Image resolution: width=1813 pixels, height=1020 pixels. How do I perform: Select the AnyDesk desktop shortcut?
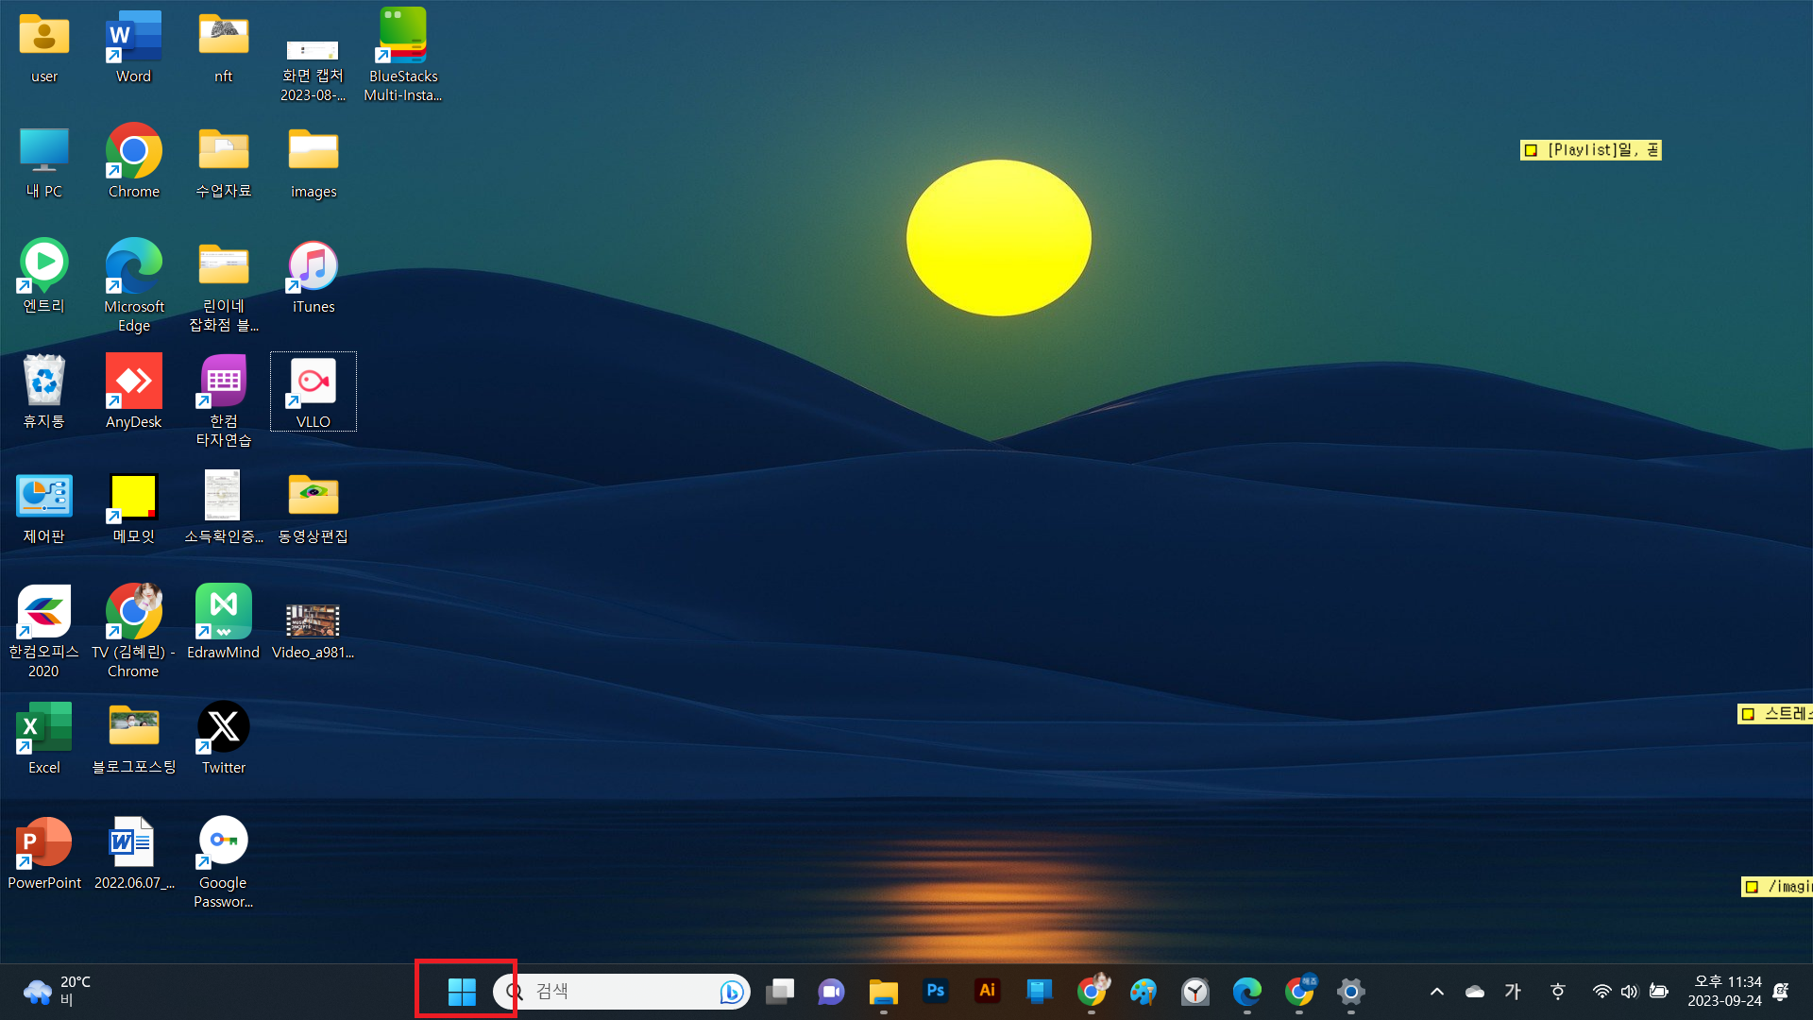134,382
